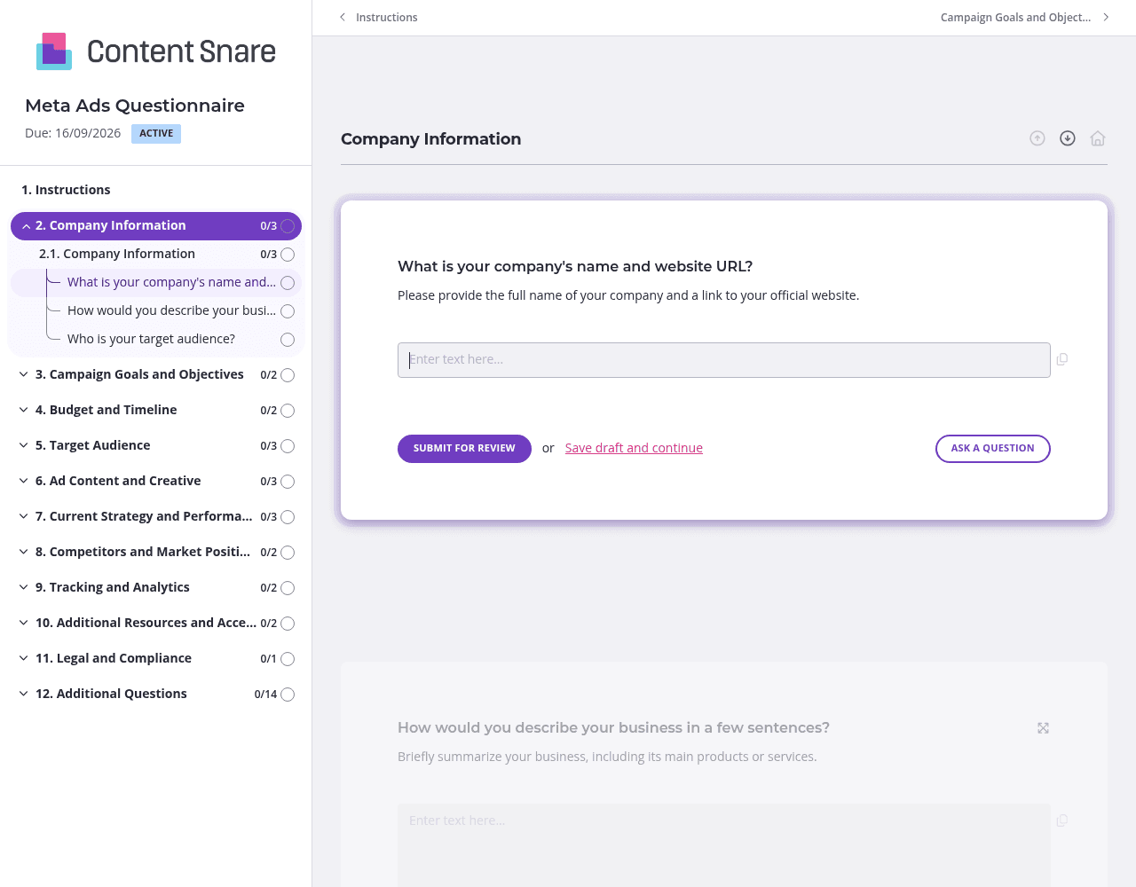
Task: Expand 4. Budget and Timeline chevron
Action: pyautogui.click(x=23, y=410)
